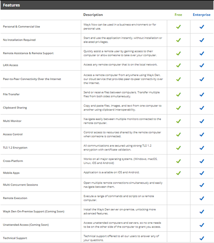Select the Free column header
Image resolution: width=214 pixels, height=243 pixels.
click(x=178, y=15)
